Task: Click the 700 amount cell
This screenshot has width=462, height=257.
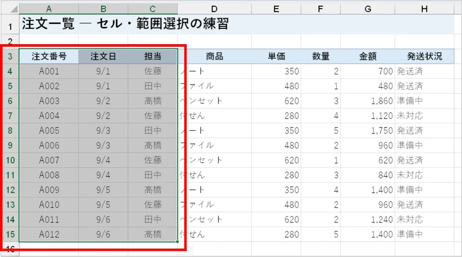Action: [368, 71]
